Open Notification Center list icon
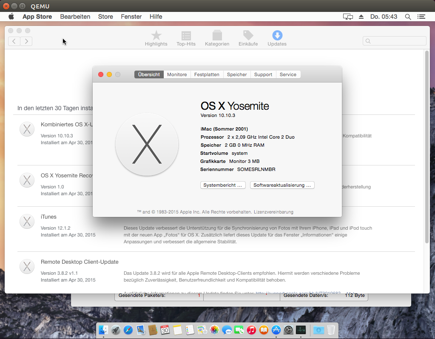The width and height of the screenshot is (435, 339). point(421,17)
